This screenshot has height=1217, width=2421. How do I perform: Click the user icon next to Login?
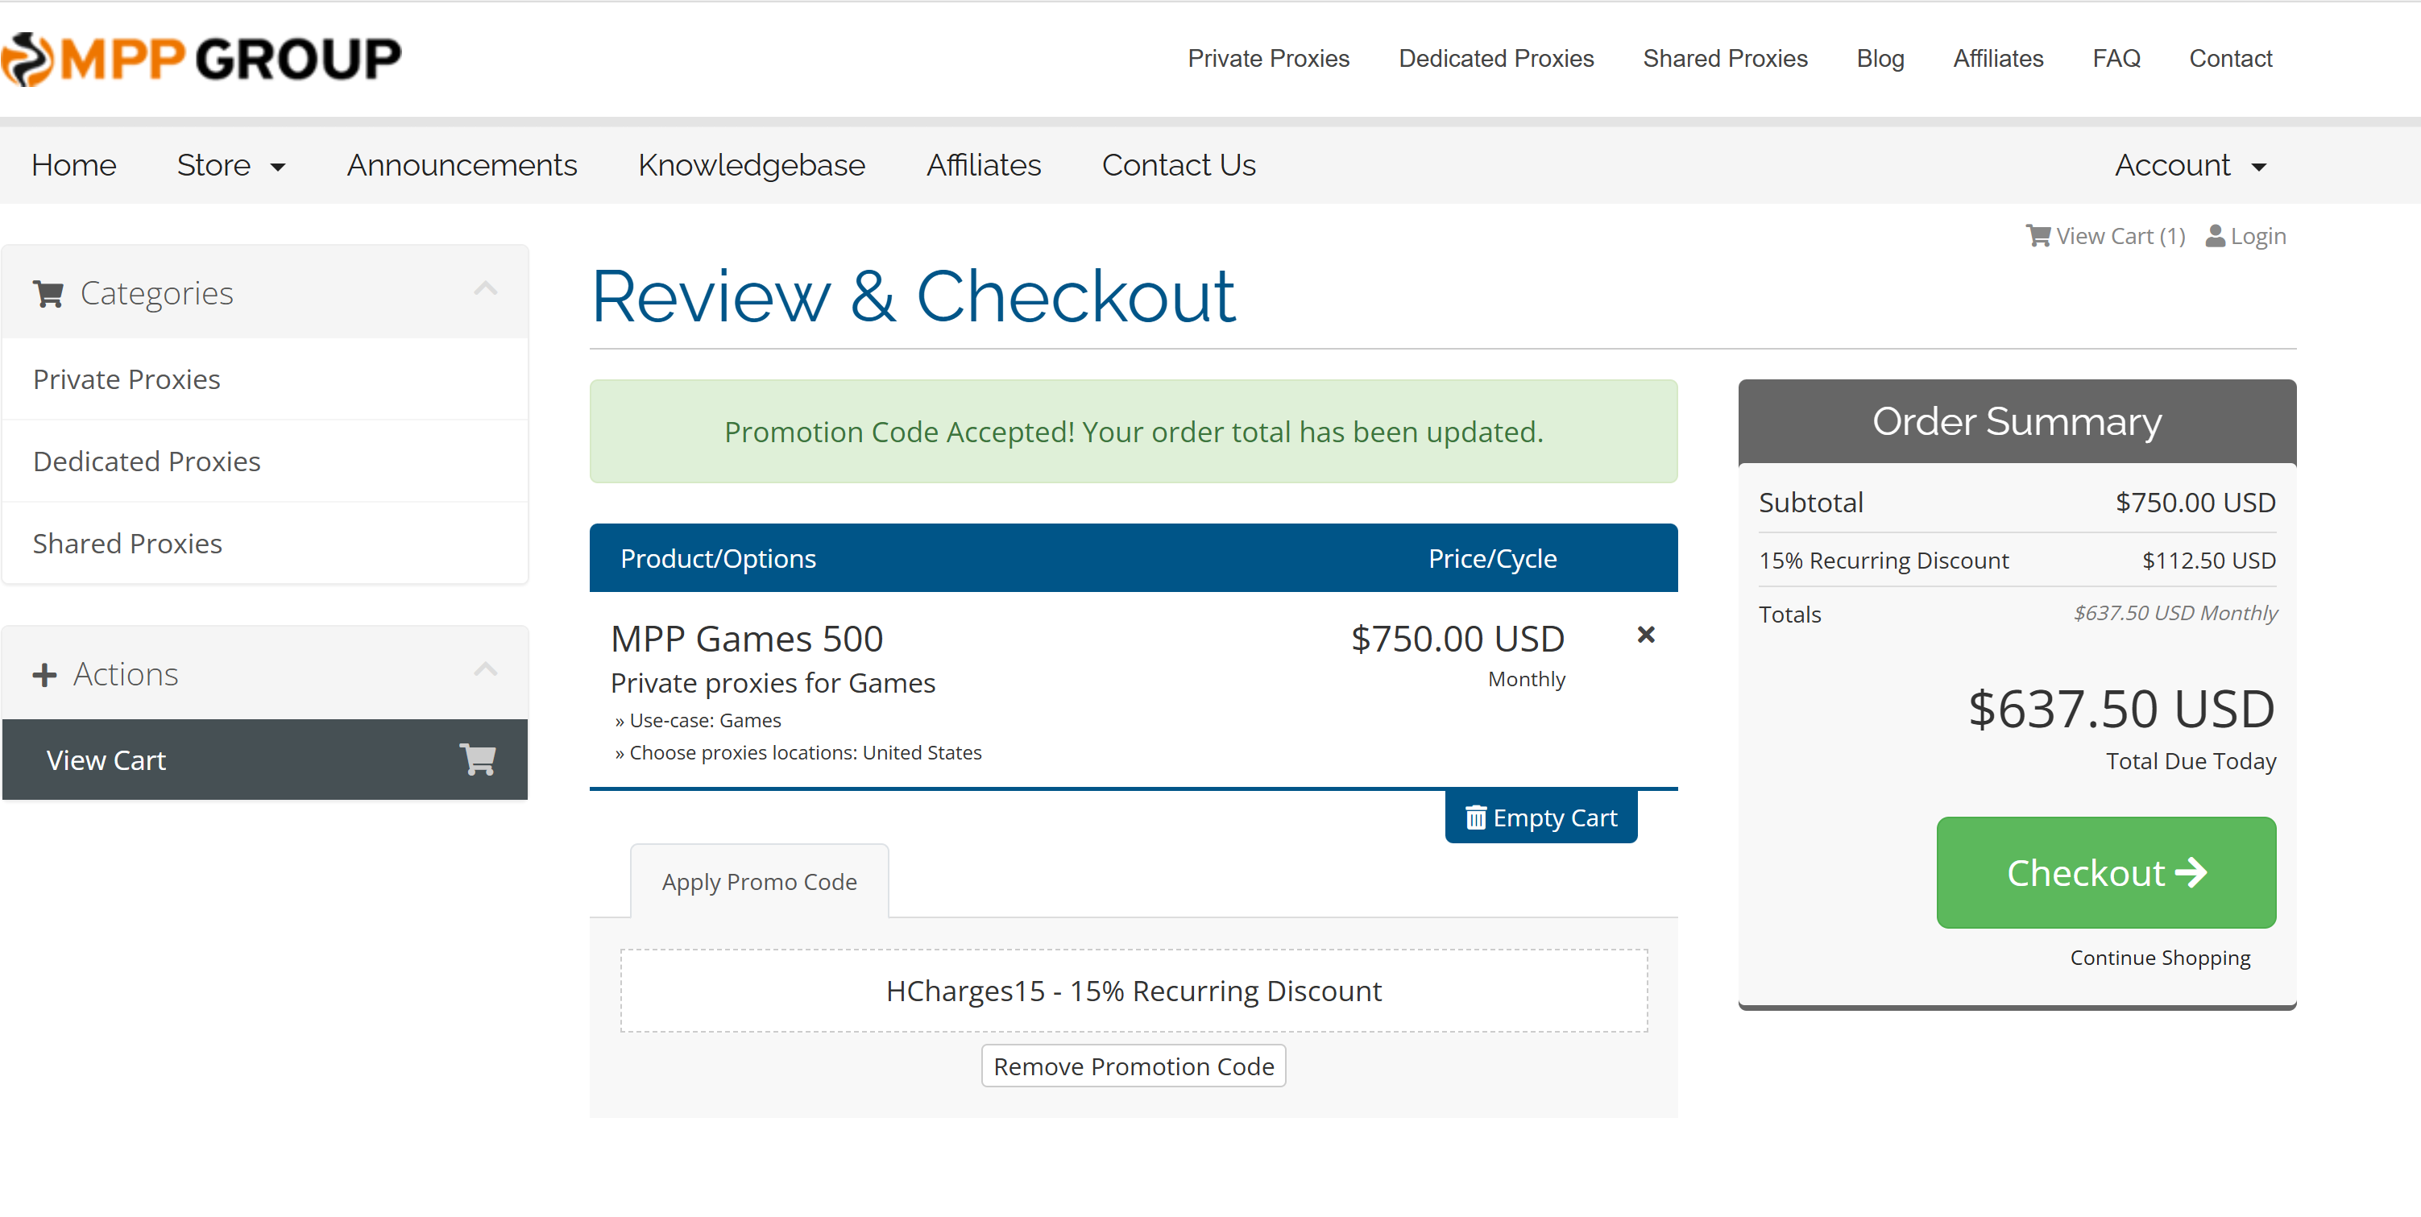[x=2216, y=236]
